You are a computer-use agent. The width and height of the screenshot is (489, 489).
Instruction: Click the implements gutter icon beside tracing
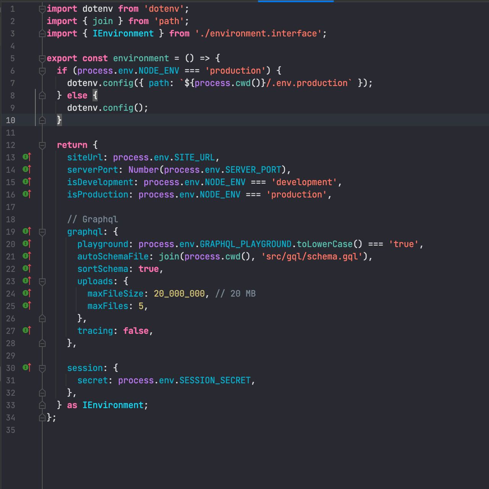(x=26, y=330)
